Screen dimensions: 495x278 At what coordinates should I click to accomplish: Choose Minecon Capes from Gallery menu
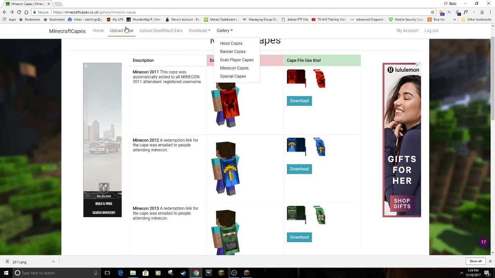234,68
